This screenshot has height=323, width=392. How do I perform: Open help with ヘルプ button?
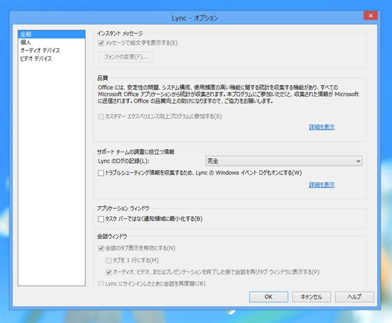tap(355, 297)
